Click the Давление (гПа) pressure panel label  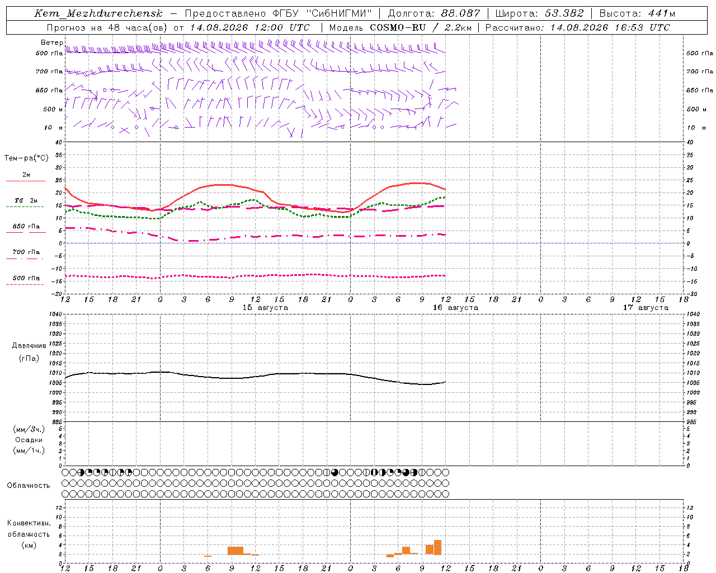[29, 352]
